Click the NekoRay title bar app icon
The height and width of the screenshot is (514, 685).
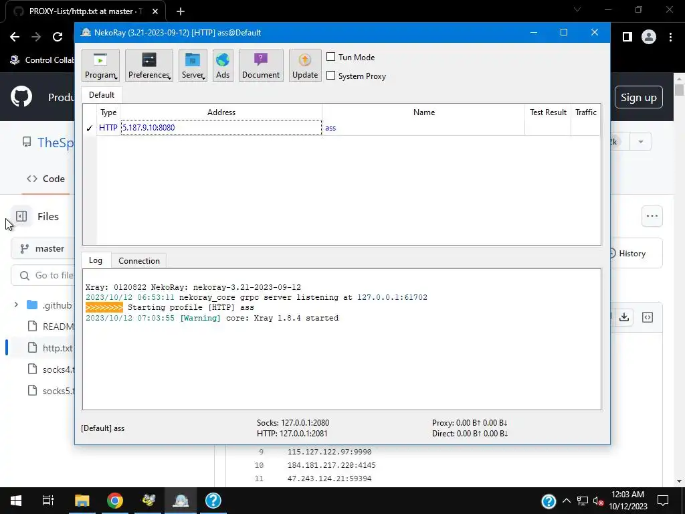point(86,32)
